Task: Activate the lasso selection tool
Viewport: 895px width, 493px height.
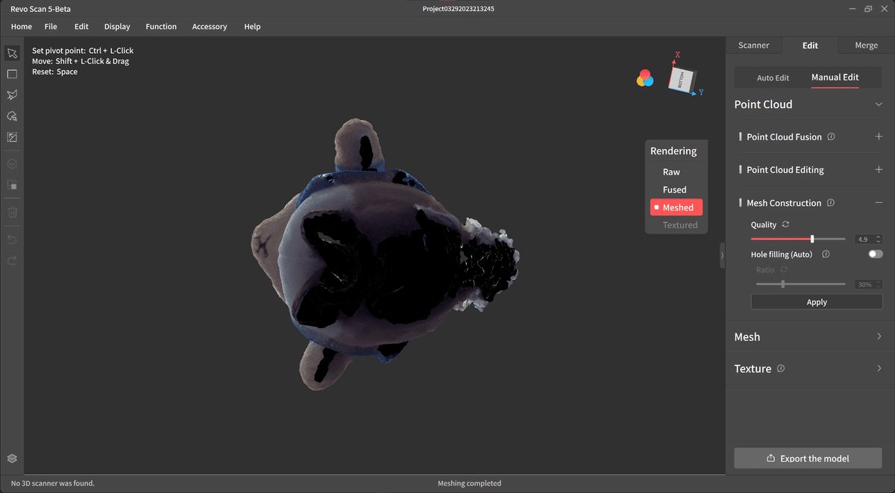Action: (x=12, y=95)
